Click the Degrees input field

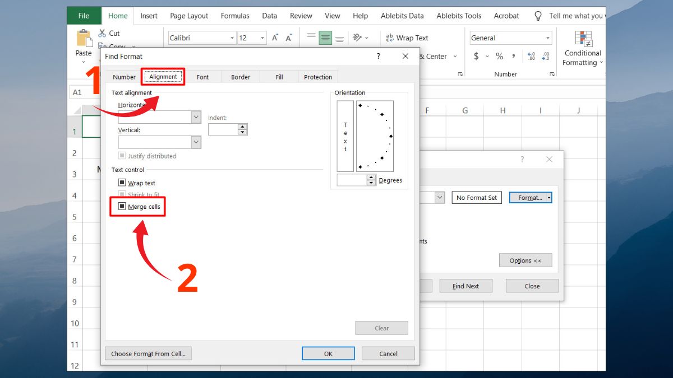pos(352,180)
